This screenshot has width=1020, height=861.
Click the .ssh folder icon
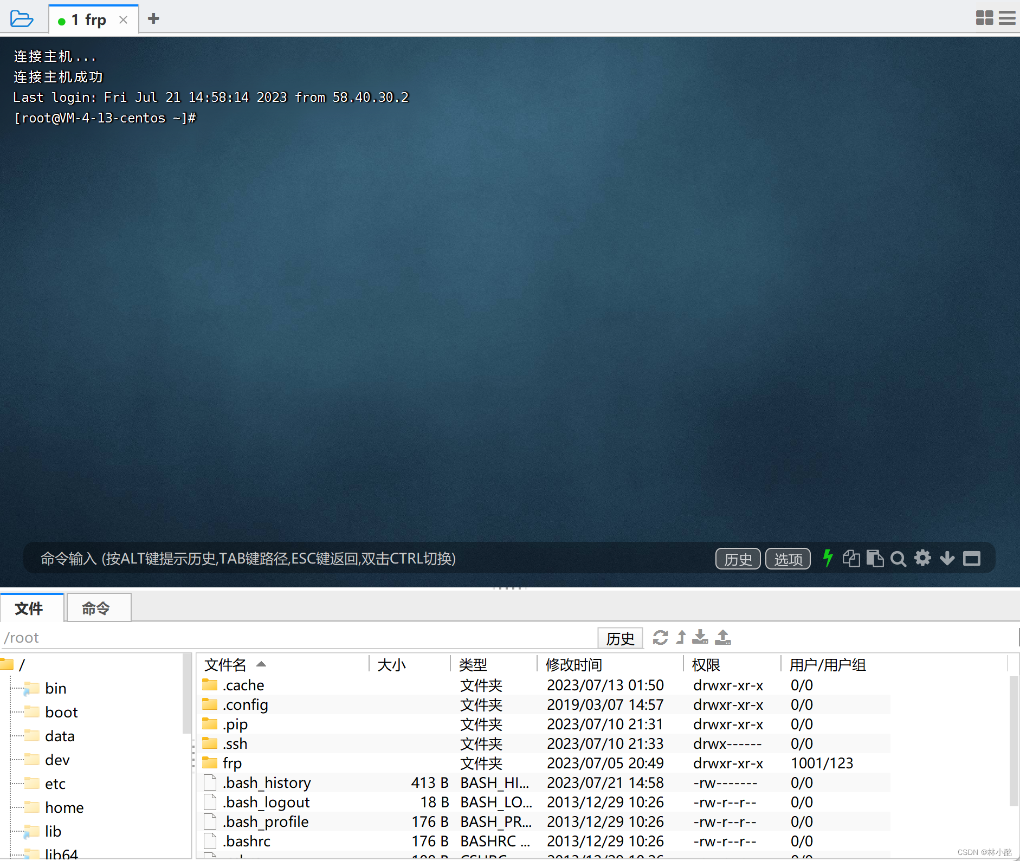coord(210,743)
